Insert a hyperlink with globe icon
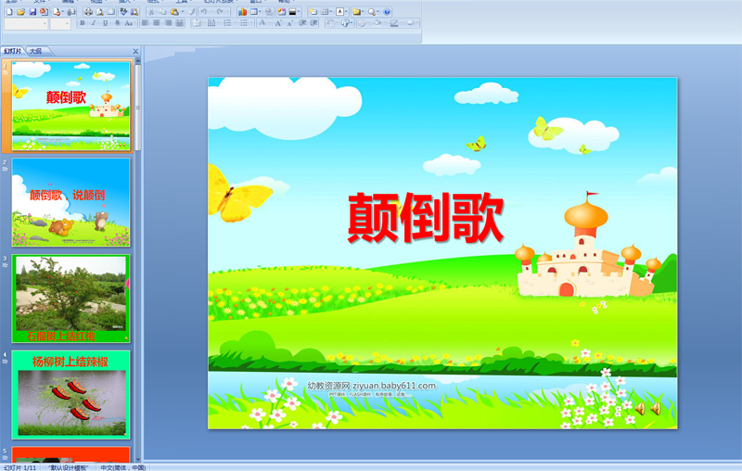This screenshot has width=742, height=471. (x=269, y=12)
